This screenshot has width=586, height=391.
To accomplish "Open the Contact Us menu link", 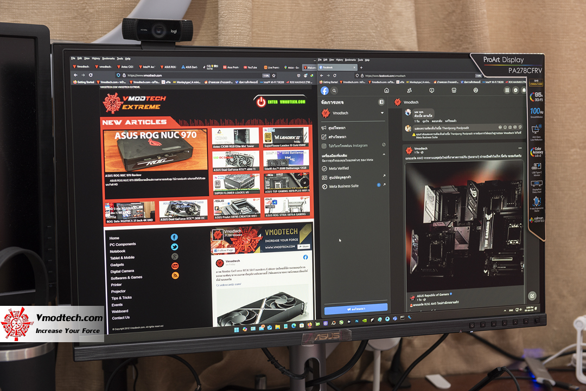I will pos(120,318).
